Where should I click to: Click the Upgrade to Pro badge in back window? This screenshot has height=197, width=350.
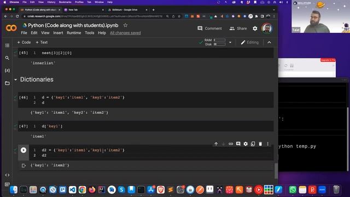pyautogui.click(x=328, y=60)
